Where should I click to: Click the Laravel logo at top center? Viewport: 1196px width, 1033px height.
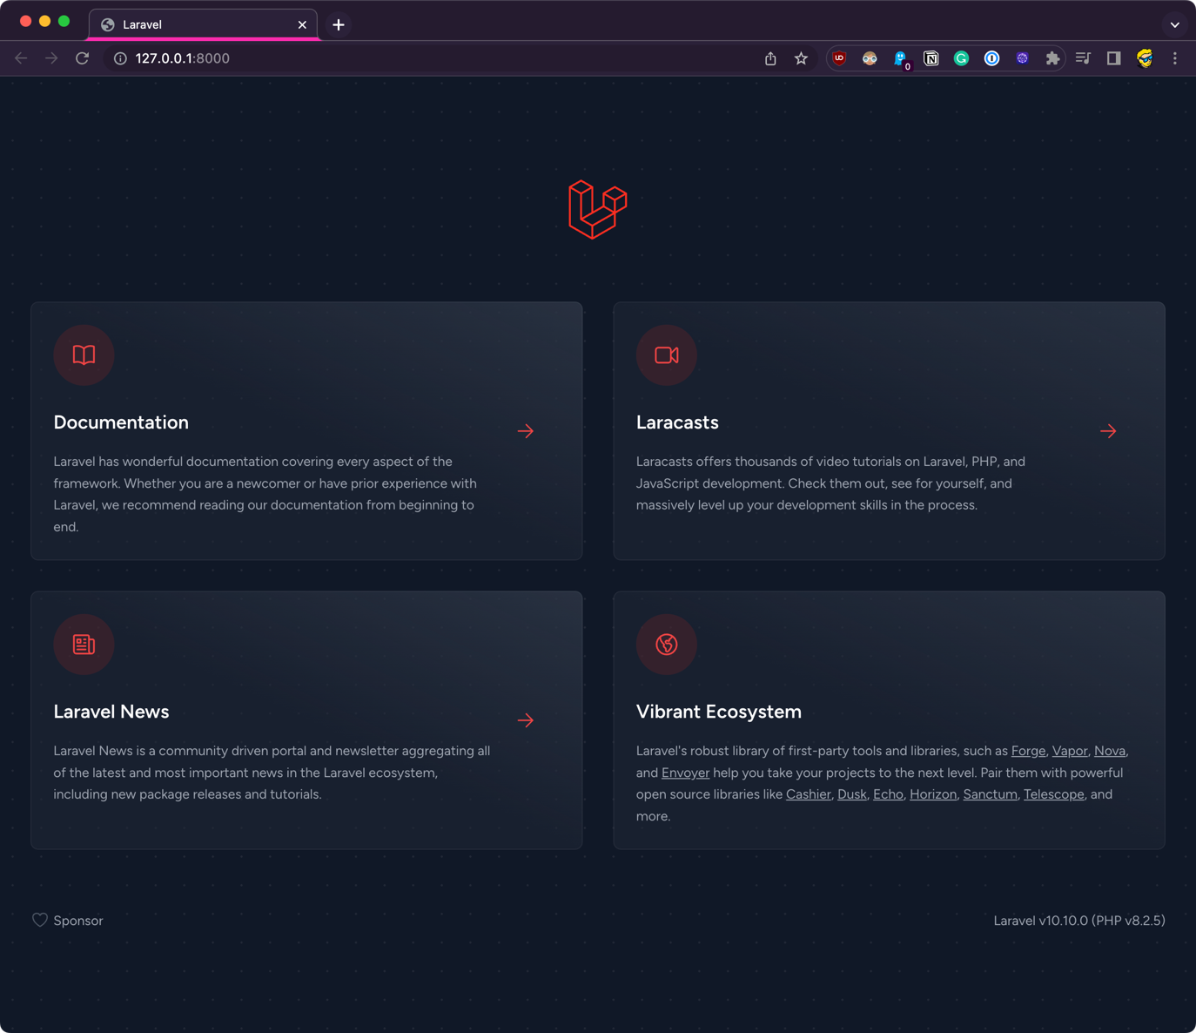point(597,209)
